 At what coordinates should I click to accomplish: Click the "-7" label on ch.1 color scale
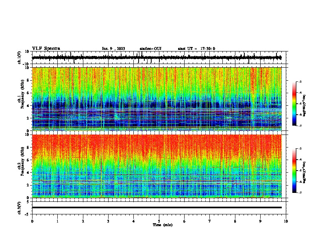tap(300, 126)
